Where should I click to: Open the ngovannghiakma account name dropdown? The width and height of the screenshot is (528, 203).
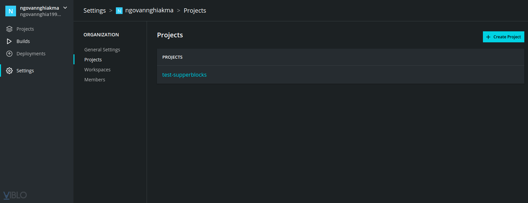pos(39,8)
